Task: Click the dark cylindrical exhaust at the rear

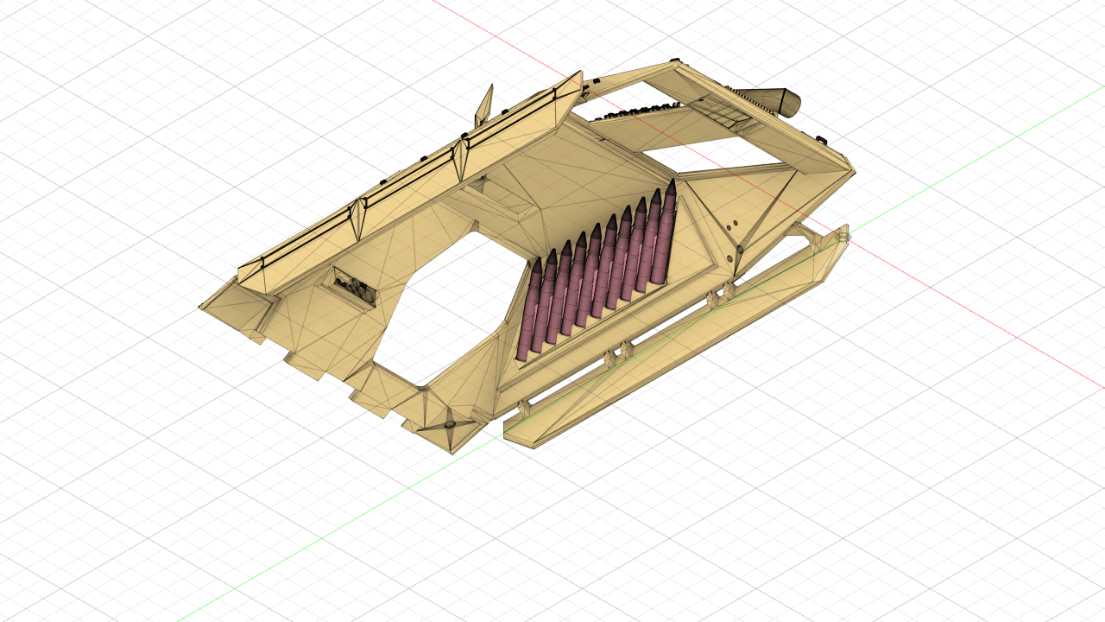Action: 780,102
